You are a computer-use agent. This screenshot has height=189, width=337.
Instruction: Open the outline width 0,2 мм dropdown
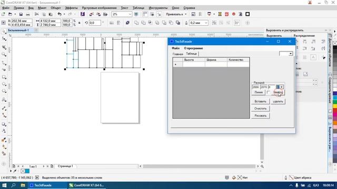coord(206,23)
